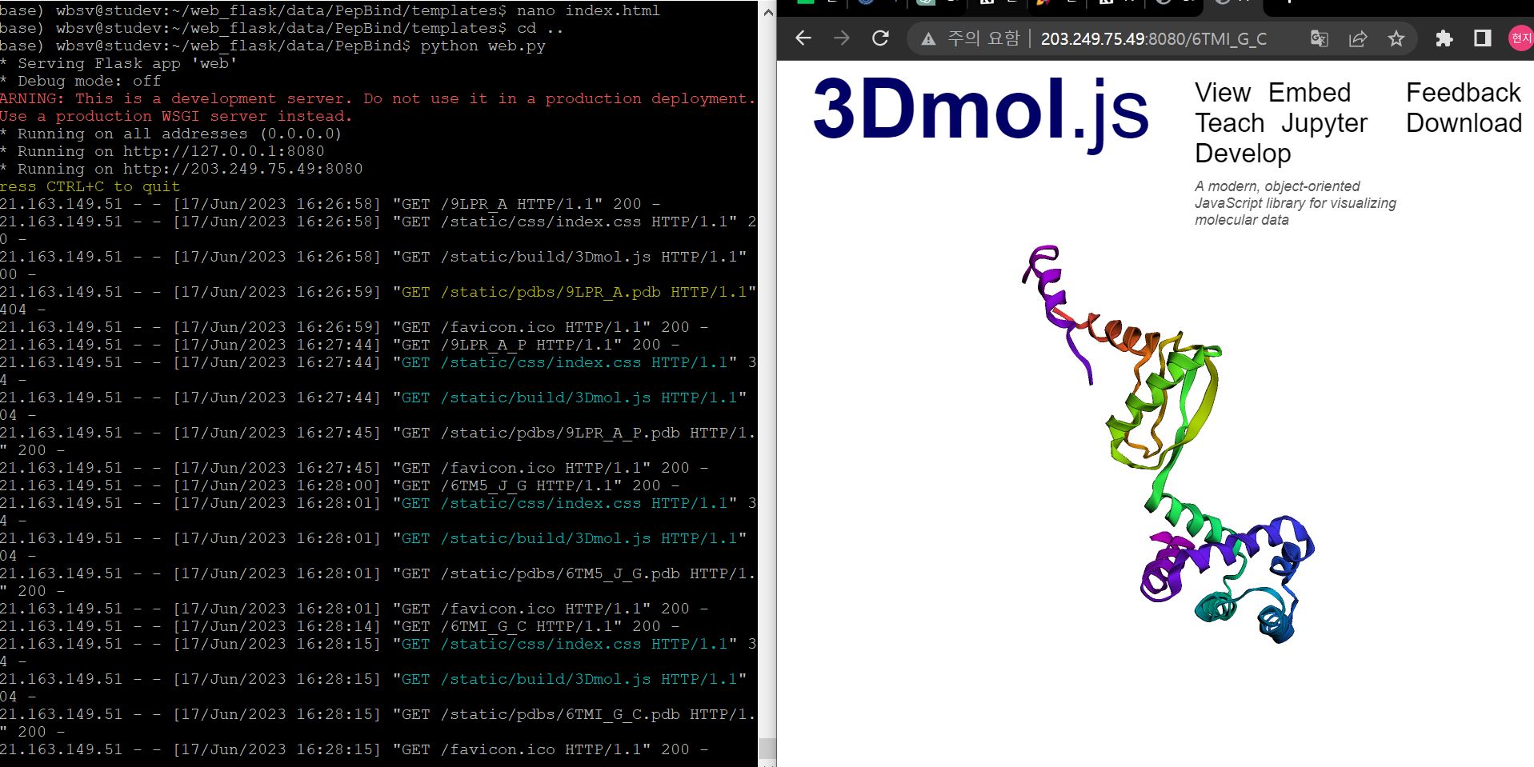Click the 'Debug mode: off' line
This screenshot has width=1534, height=767.
(80, 81)
